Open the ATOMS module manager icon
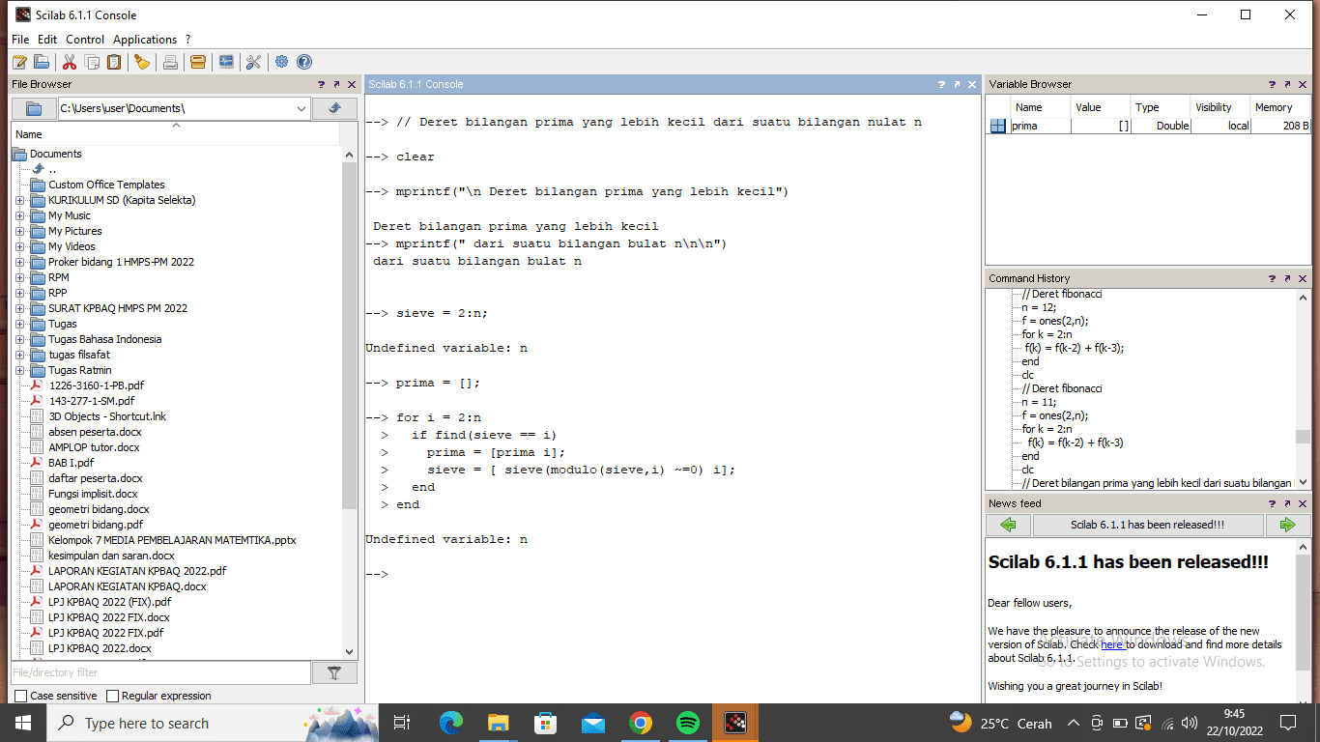This screenshot has height=742, width=1320. (198, 62)
